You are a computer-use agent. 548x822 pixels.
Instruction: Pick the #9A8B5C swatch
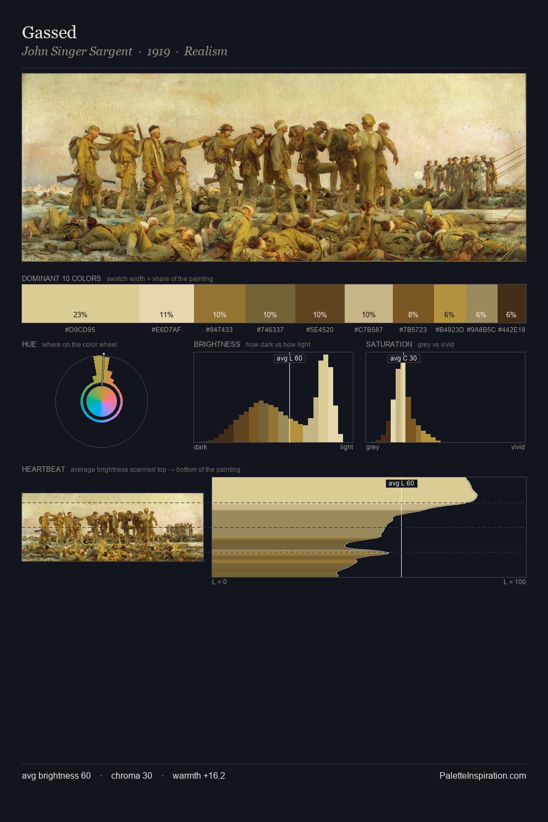point(481,304)
